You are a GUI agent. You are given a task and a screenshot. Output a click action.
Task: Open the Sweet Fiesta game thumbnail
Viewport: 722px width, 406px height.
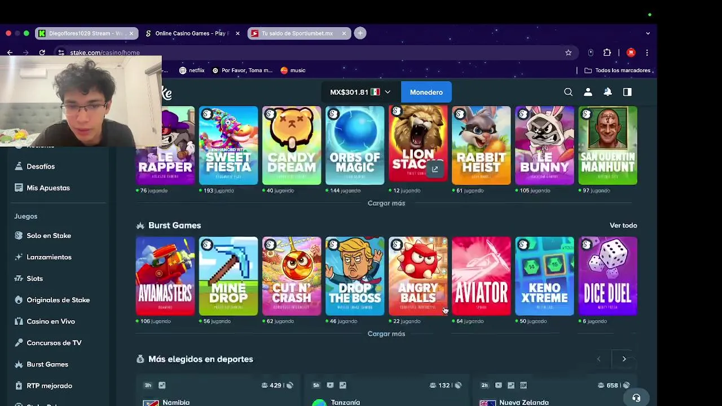tap(228, 145)
